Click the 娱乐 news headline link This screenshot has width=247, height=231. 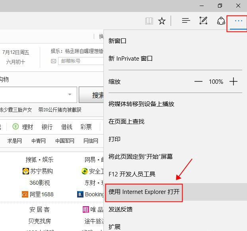(x=77, y=51)
